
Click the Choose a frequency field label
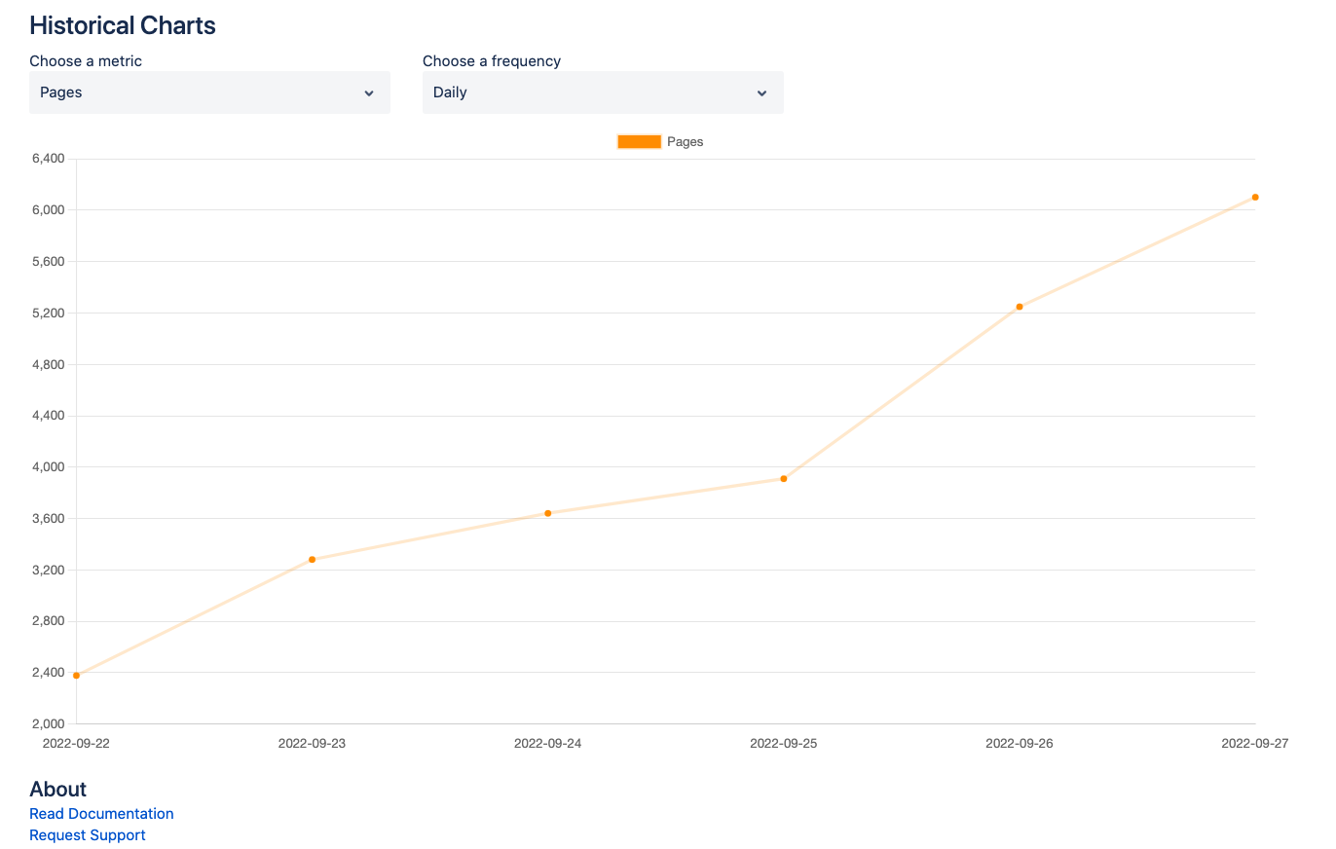492,61
